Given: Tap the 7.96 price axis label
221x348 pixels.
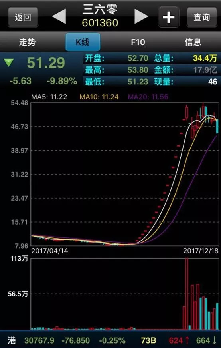Looking at the screenshot, I should [22, 246].
